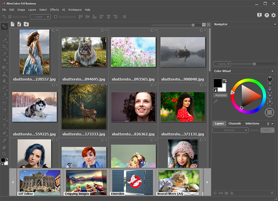Open Preferences gear icon
This screenshot has width=278, height=201.
pos(274,15)
